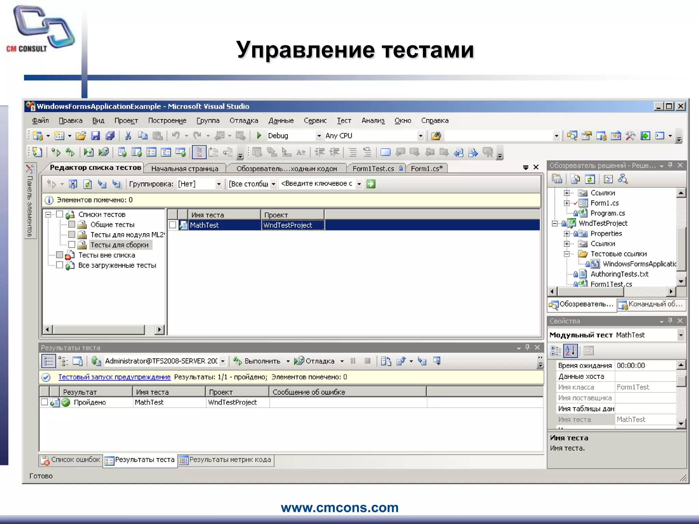Click the Toggle Bookmark icon

[385, 152]
